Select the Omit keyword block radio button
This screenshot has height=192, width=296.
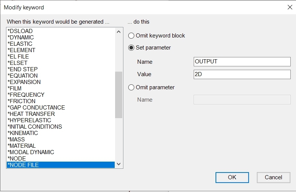pos(131,36)
